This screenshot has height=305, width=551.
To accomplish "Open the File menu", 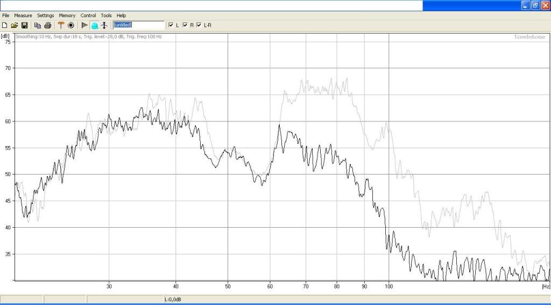I will pyautogui.click(x=6, y=16).
